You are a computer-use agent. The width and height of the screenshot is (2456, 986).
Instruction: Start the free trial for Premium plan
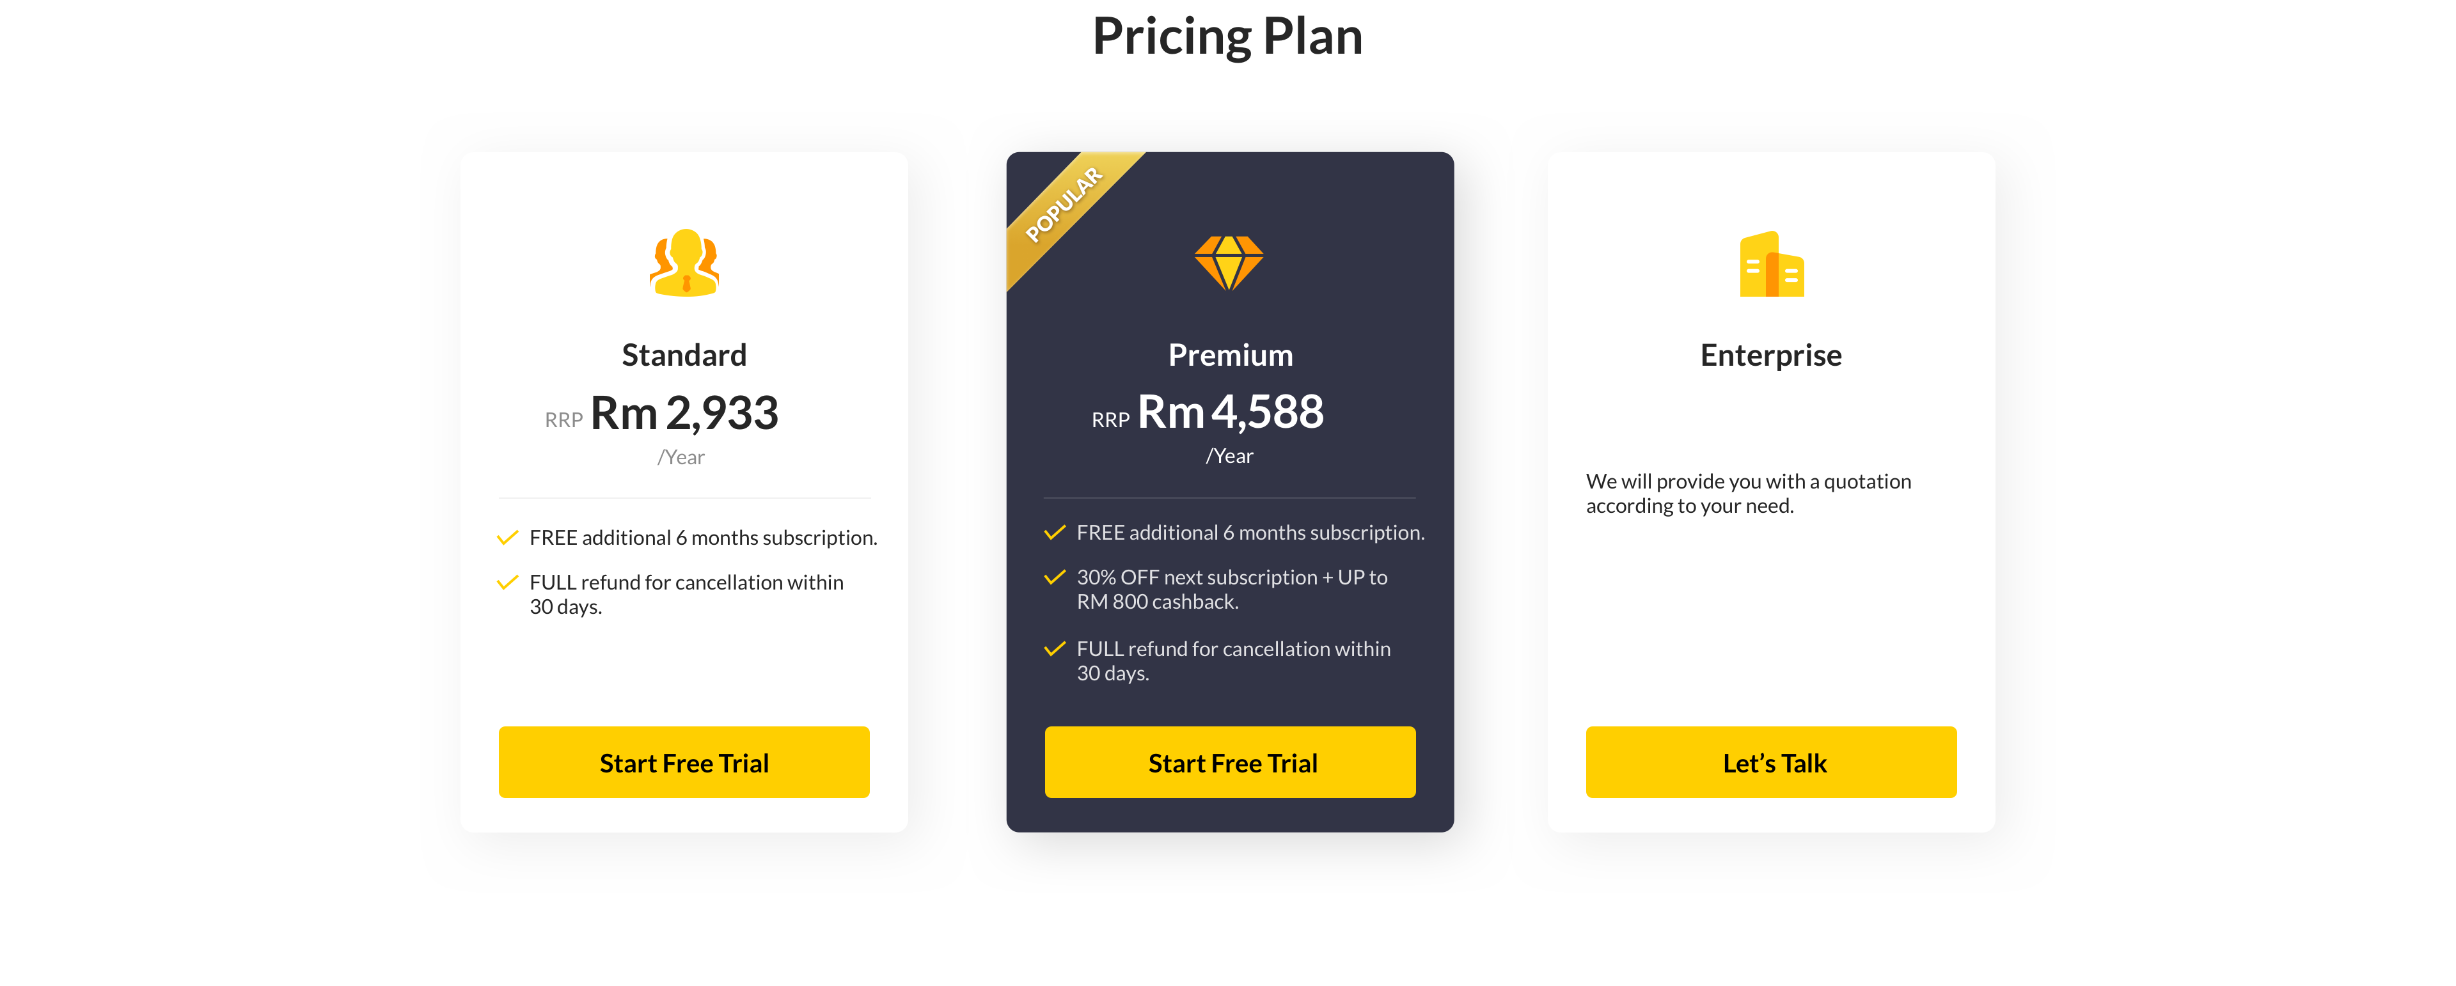tap(1230, 763)
